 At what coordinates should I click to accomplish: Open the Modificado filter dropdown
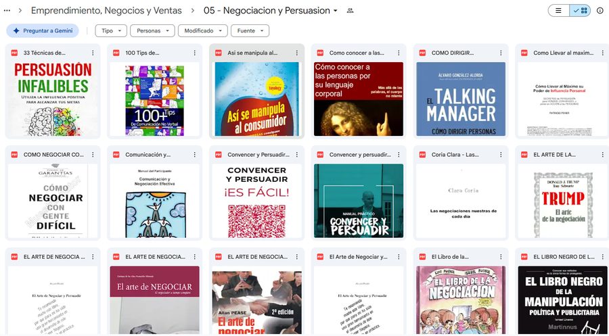[x=203, y=30]
